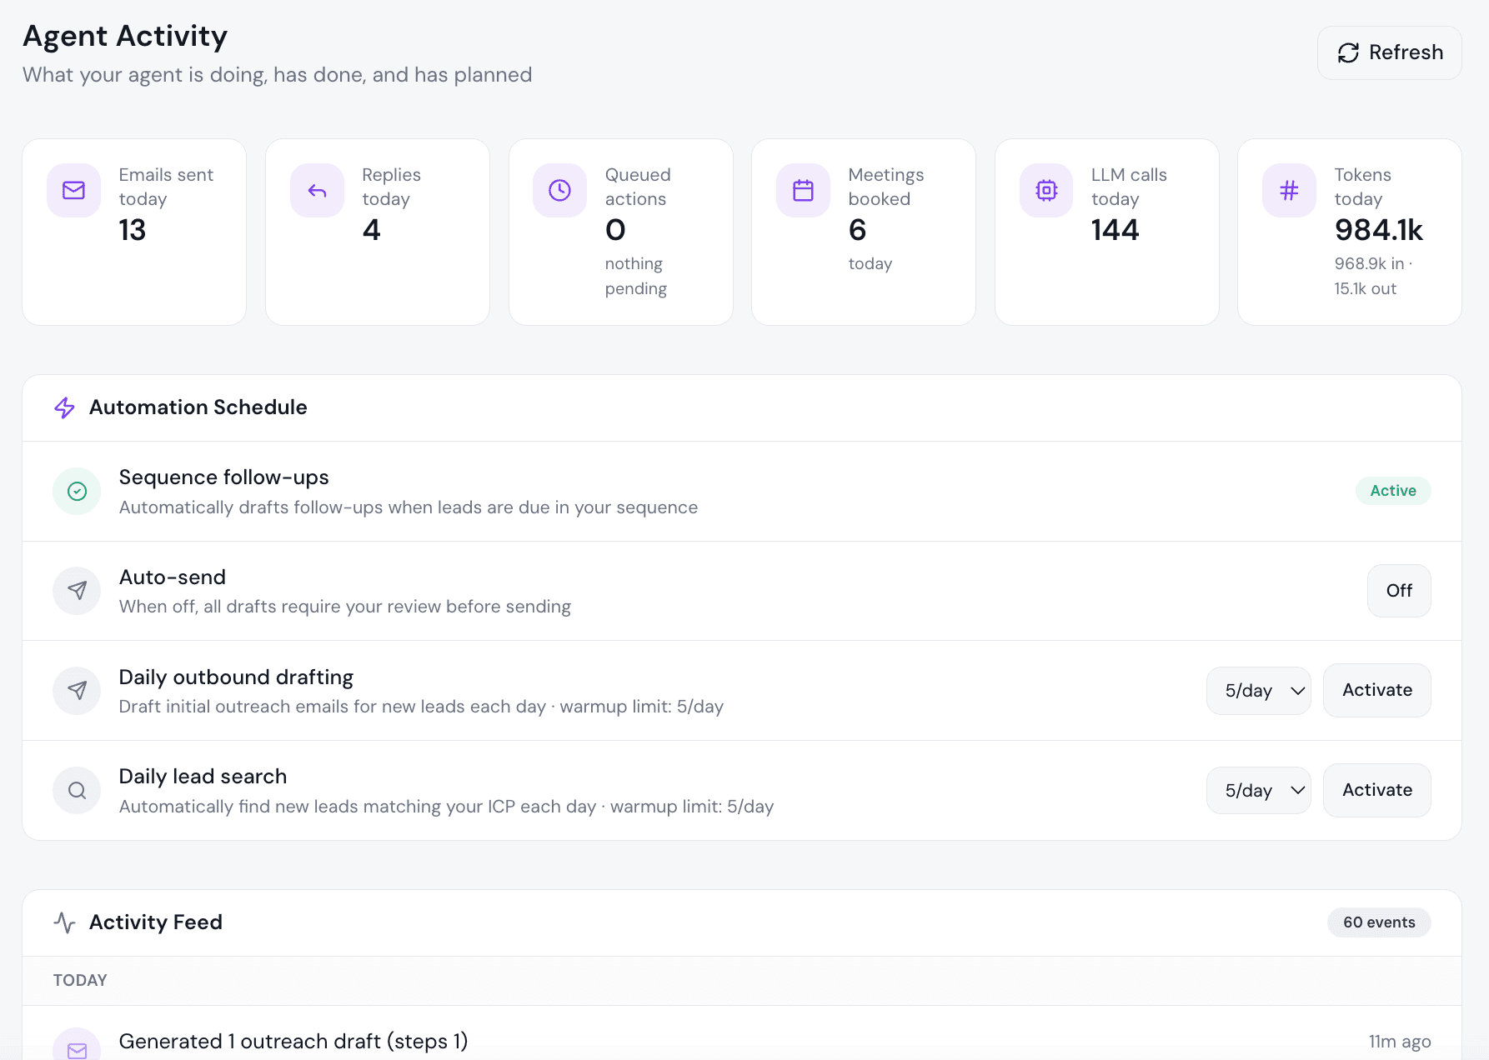The height and width of the screenshot is (1060, 1489).
Task: Click the LLM calls value 144
Action: 1115,230
